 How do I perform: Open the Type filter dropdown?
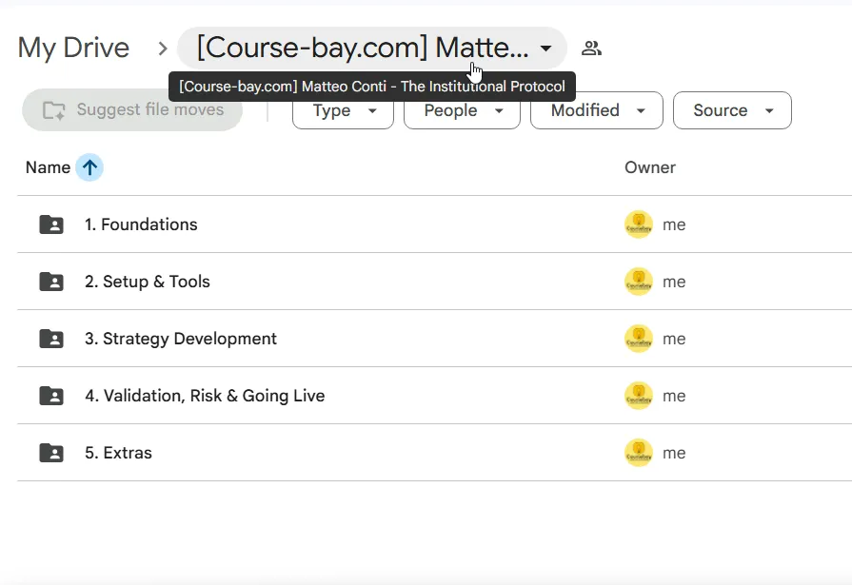click(x=343, y=110)
